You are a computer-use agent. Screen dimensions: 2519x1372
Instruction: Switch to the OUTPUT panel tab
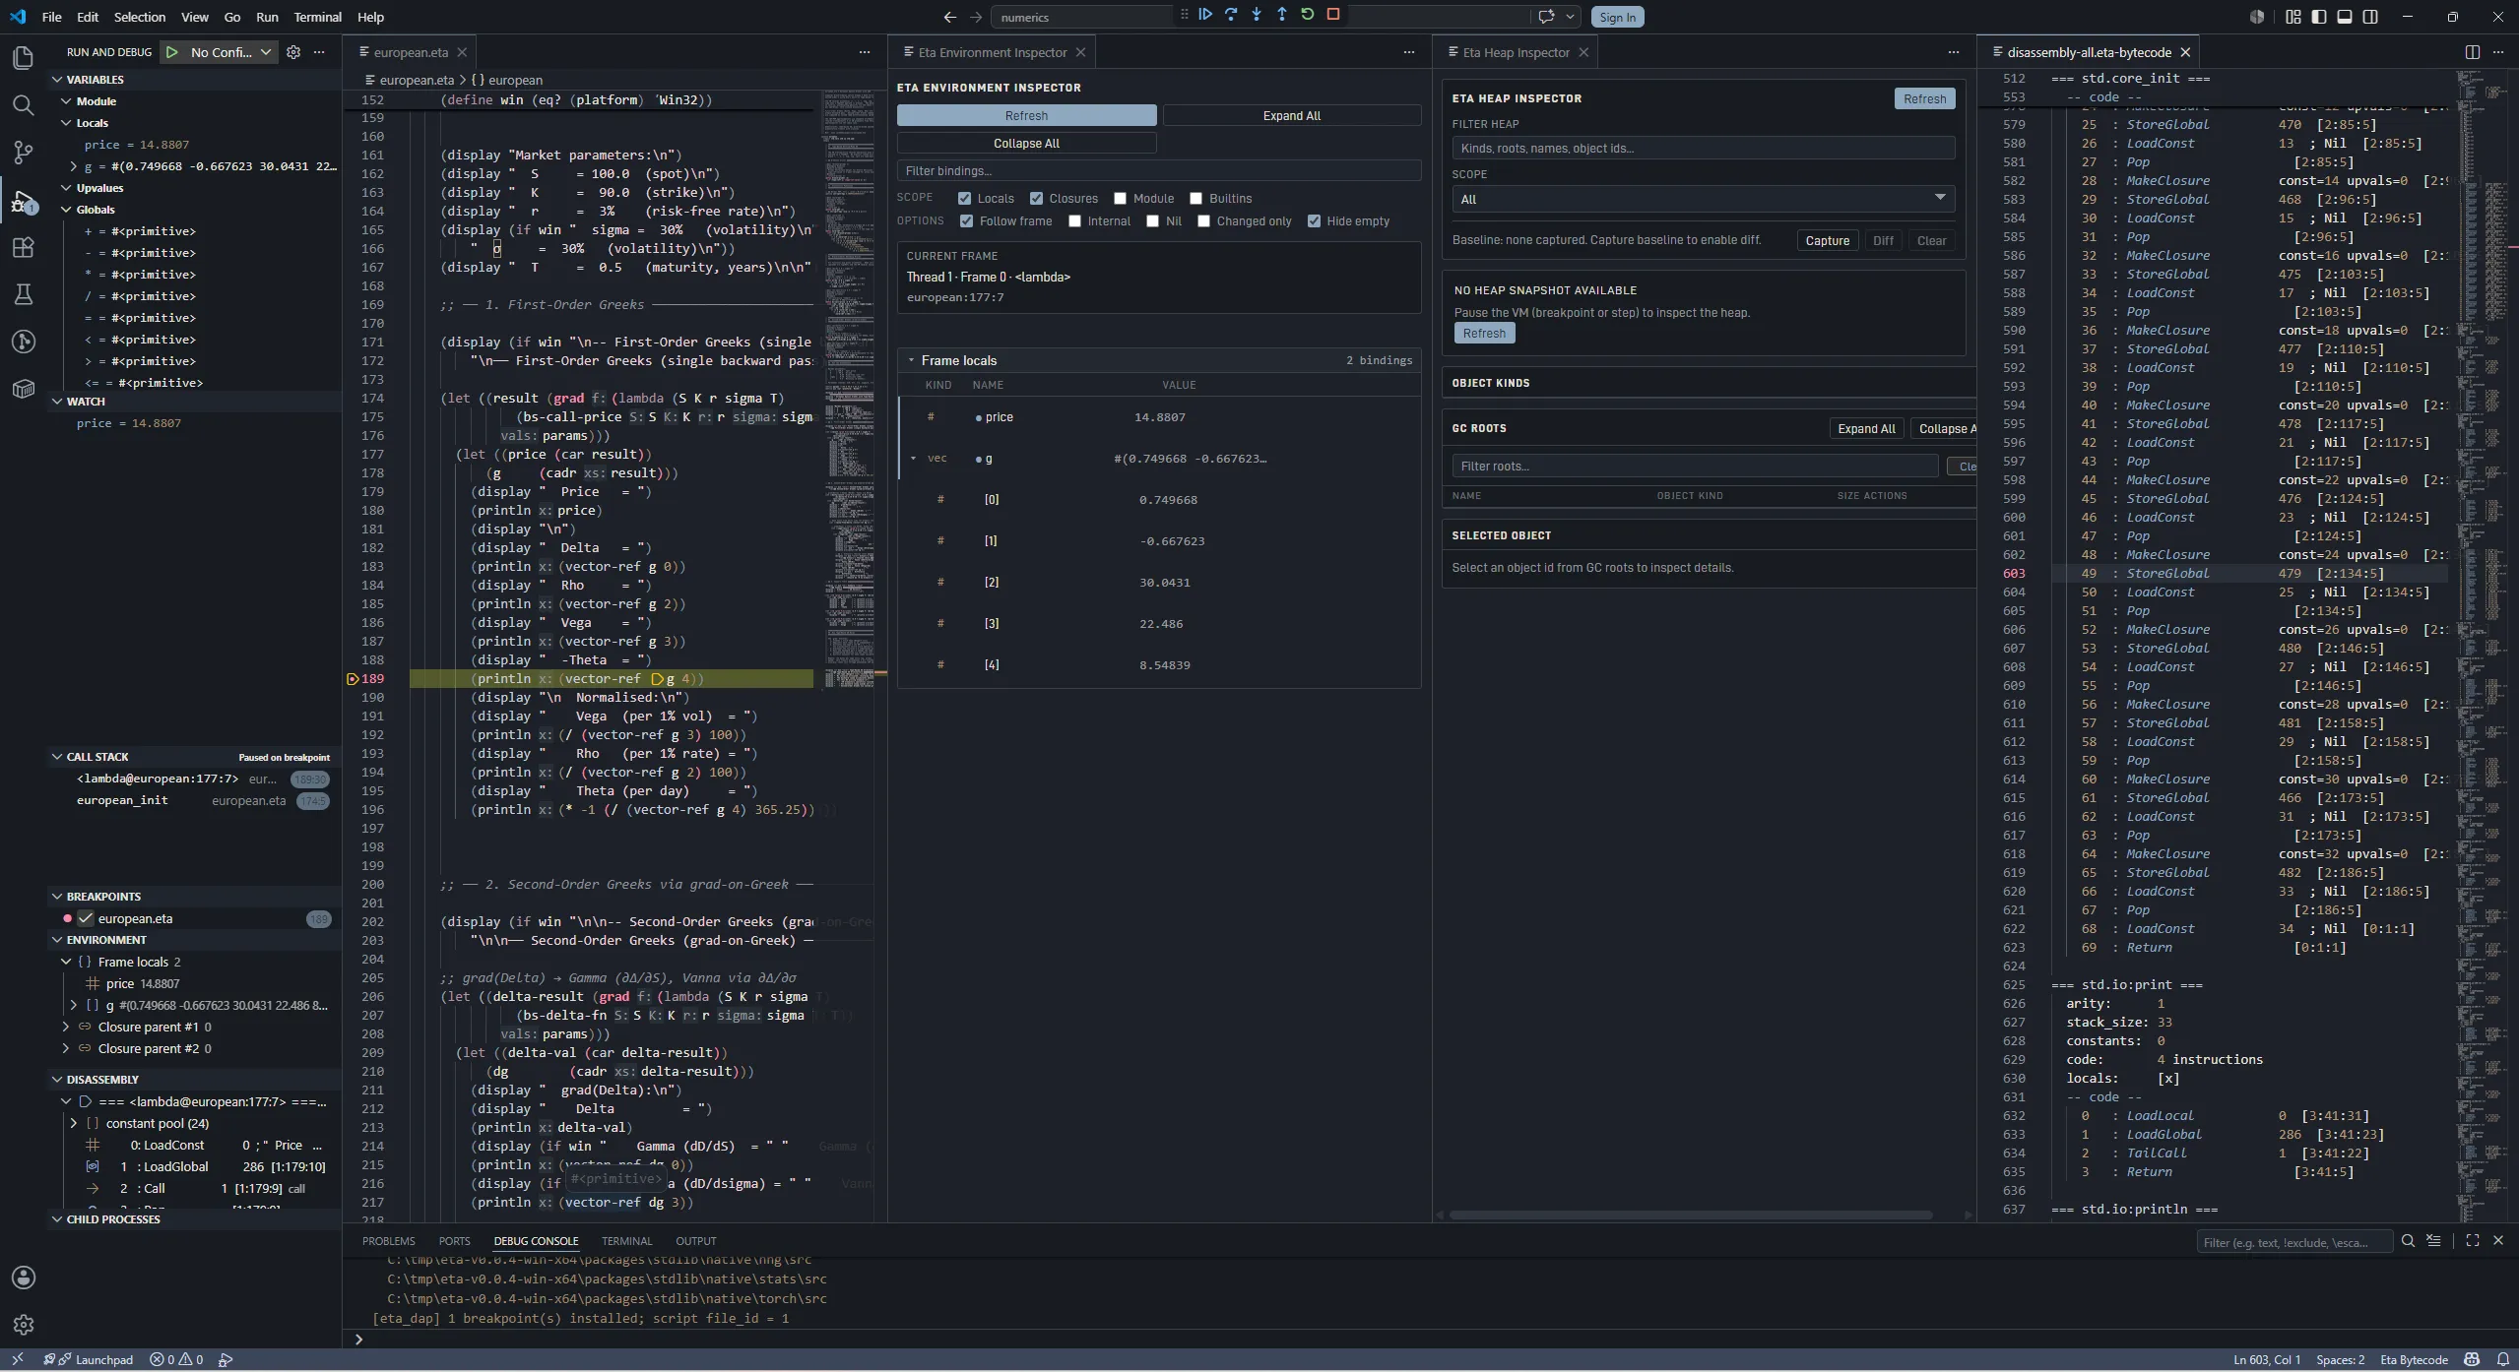click(x=695, y=1240)
